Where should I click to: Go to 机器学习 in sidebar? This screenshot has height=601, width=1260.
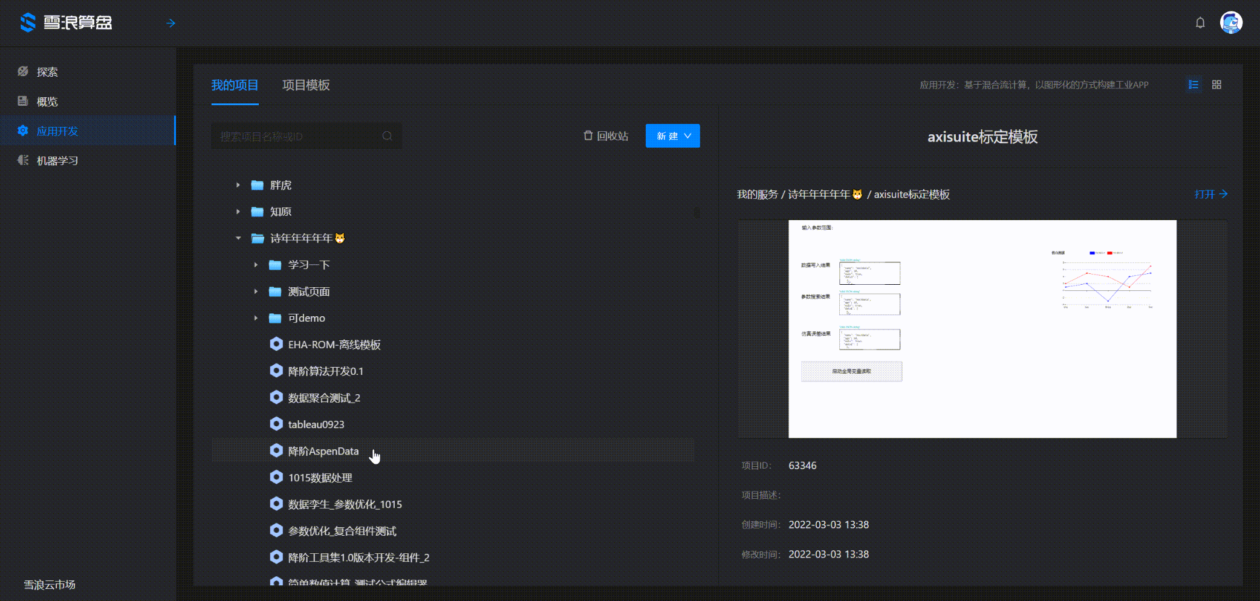click(x=57, y=161)
